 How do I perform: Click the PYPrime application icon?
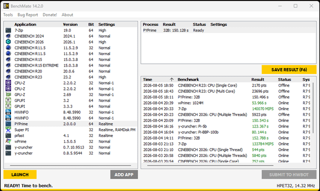[8, 124]
